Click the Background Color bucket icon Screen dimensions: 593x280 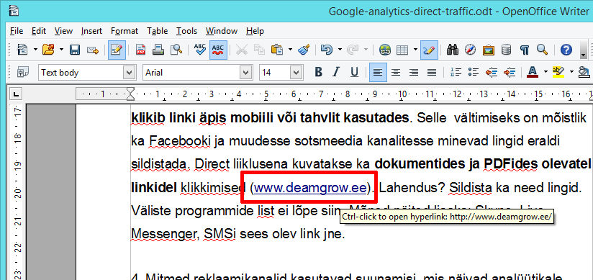tap(584, 72)
